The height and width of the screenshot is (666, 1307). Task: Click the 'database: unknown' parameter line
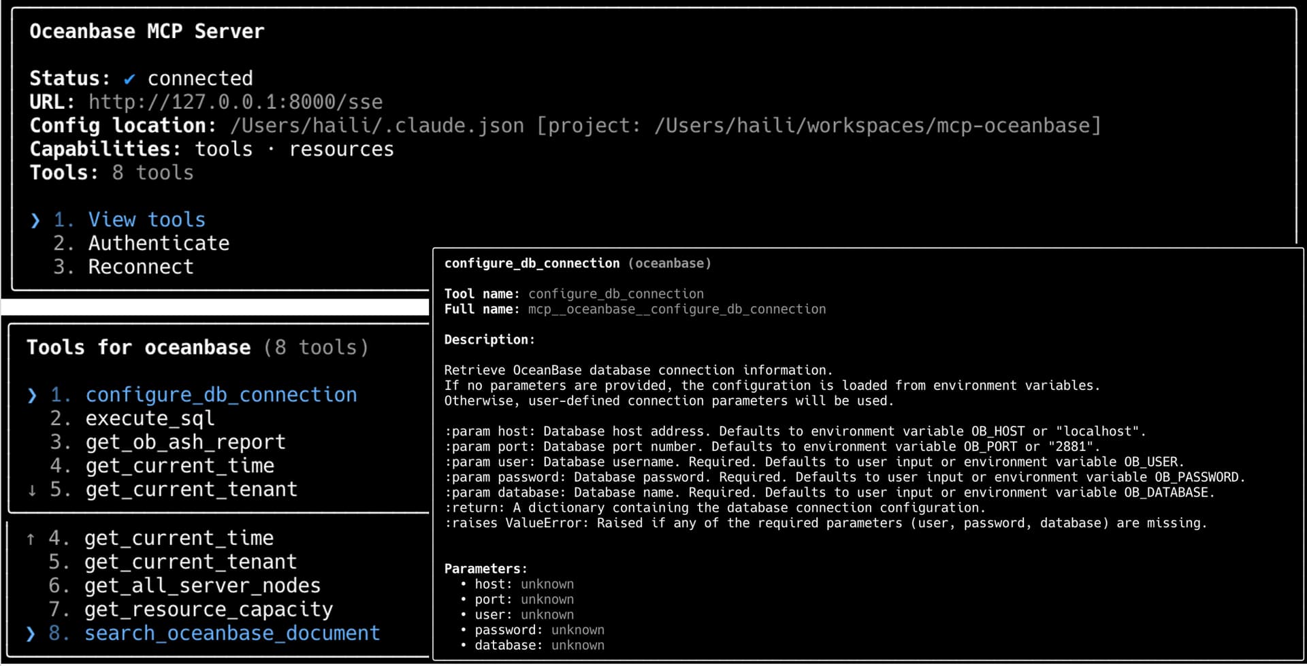point(539,646)
